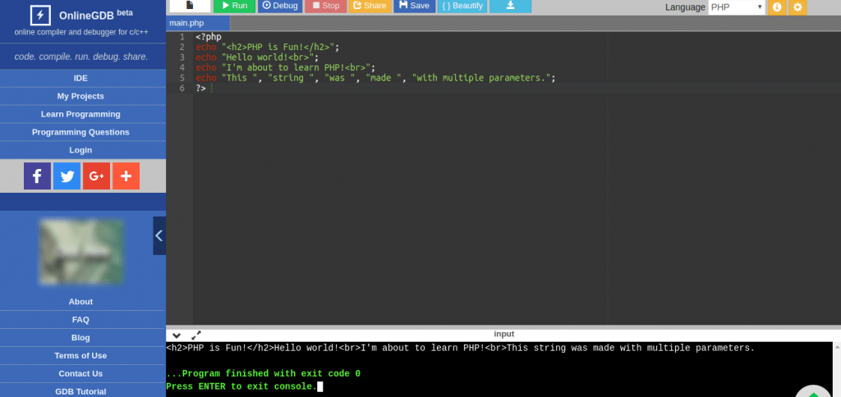Click the Stop button
This screenshot has width=841, height=397.
tap(325, 6)
